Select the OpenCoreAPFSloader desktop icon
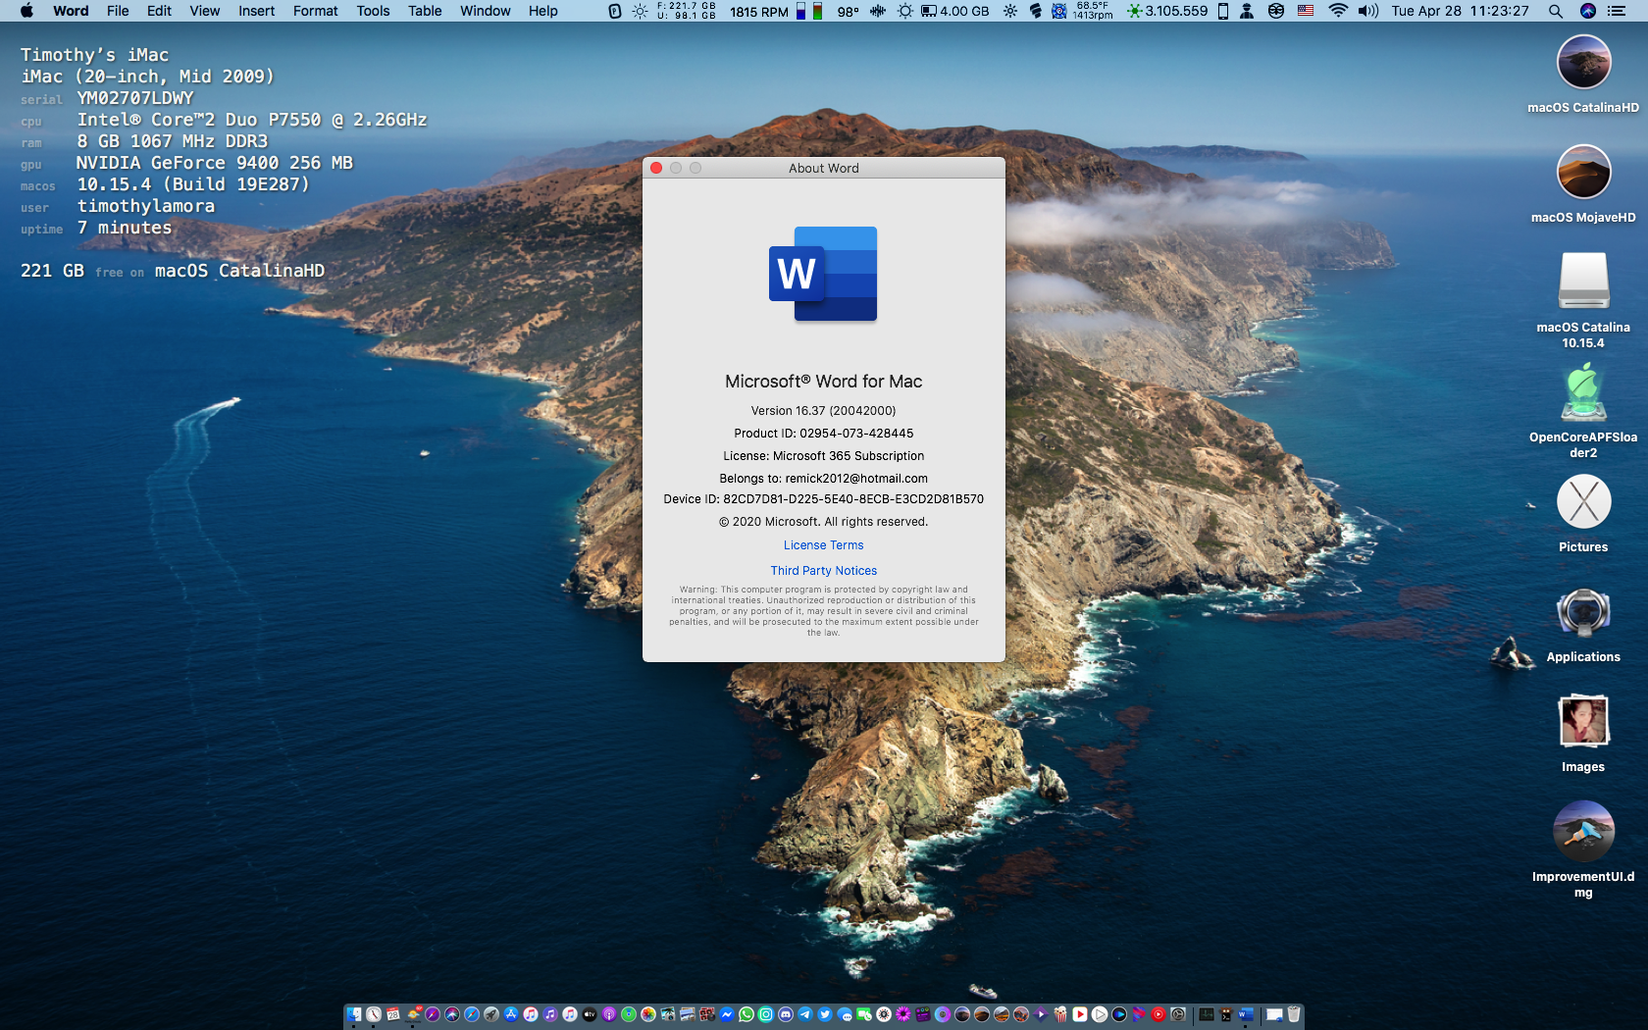This screenshot has width=1648, height=1030. 1583,392
